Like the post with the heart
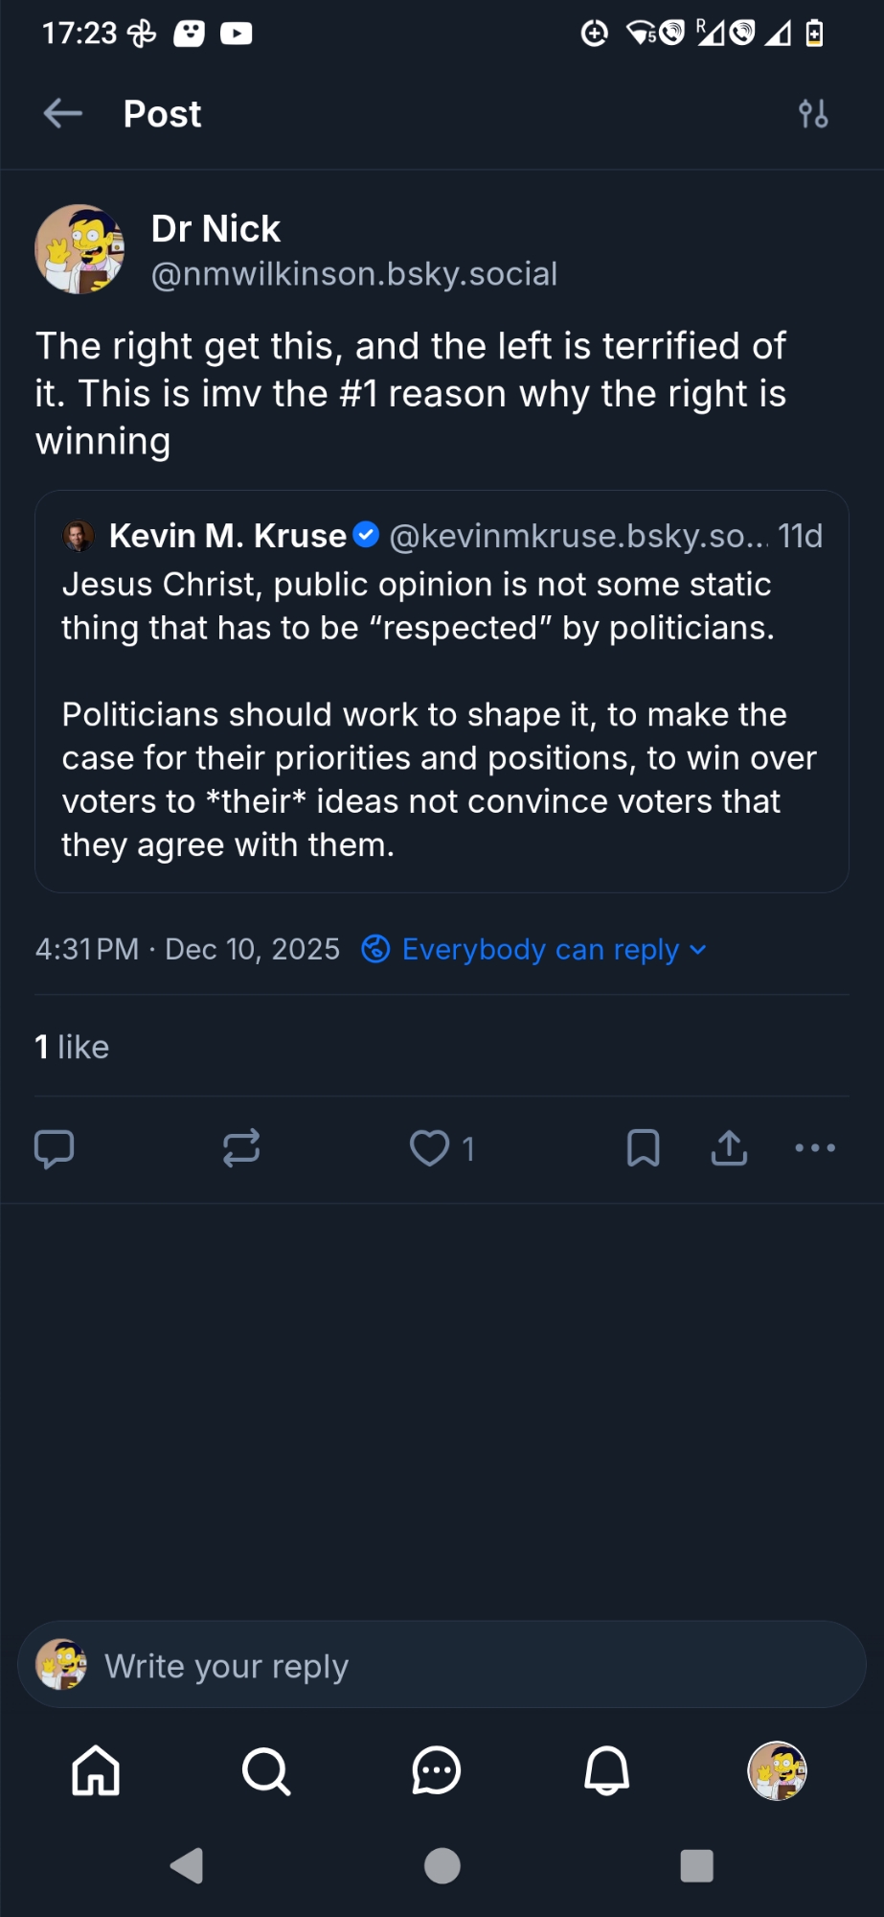The width and height of the screenshot is (884, 1917). coord(429,1147)
